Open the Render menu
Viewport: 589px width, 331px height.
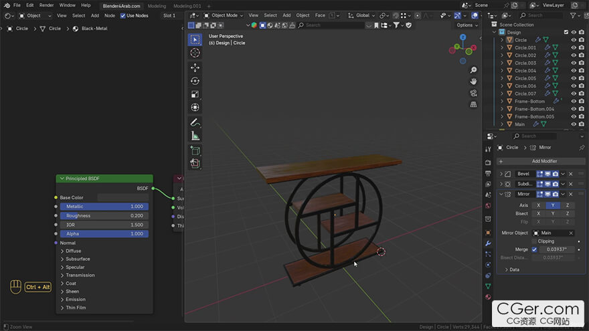(47, 5)
